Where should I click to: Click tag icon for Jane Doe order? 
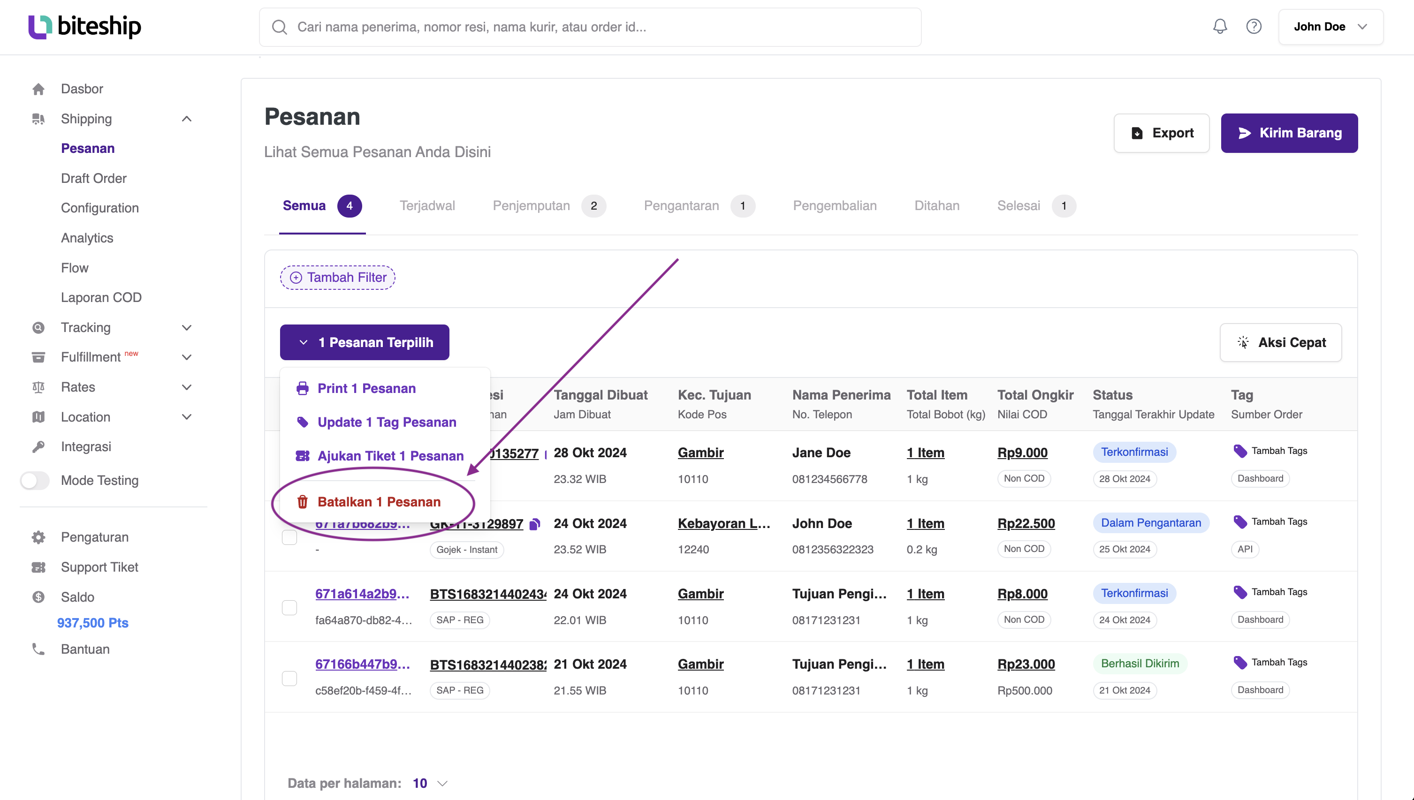pos(1240,451)
